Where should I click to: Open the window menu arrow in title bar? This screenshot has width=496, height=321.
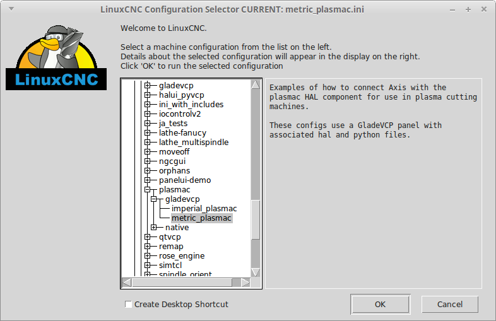click(x=11, y=9)
